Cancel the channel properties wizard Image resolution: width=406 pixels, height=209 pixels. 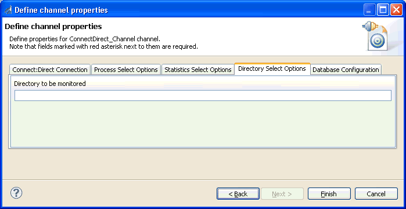(376, 194)
